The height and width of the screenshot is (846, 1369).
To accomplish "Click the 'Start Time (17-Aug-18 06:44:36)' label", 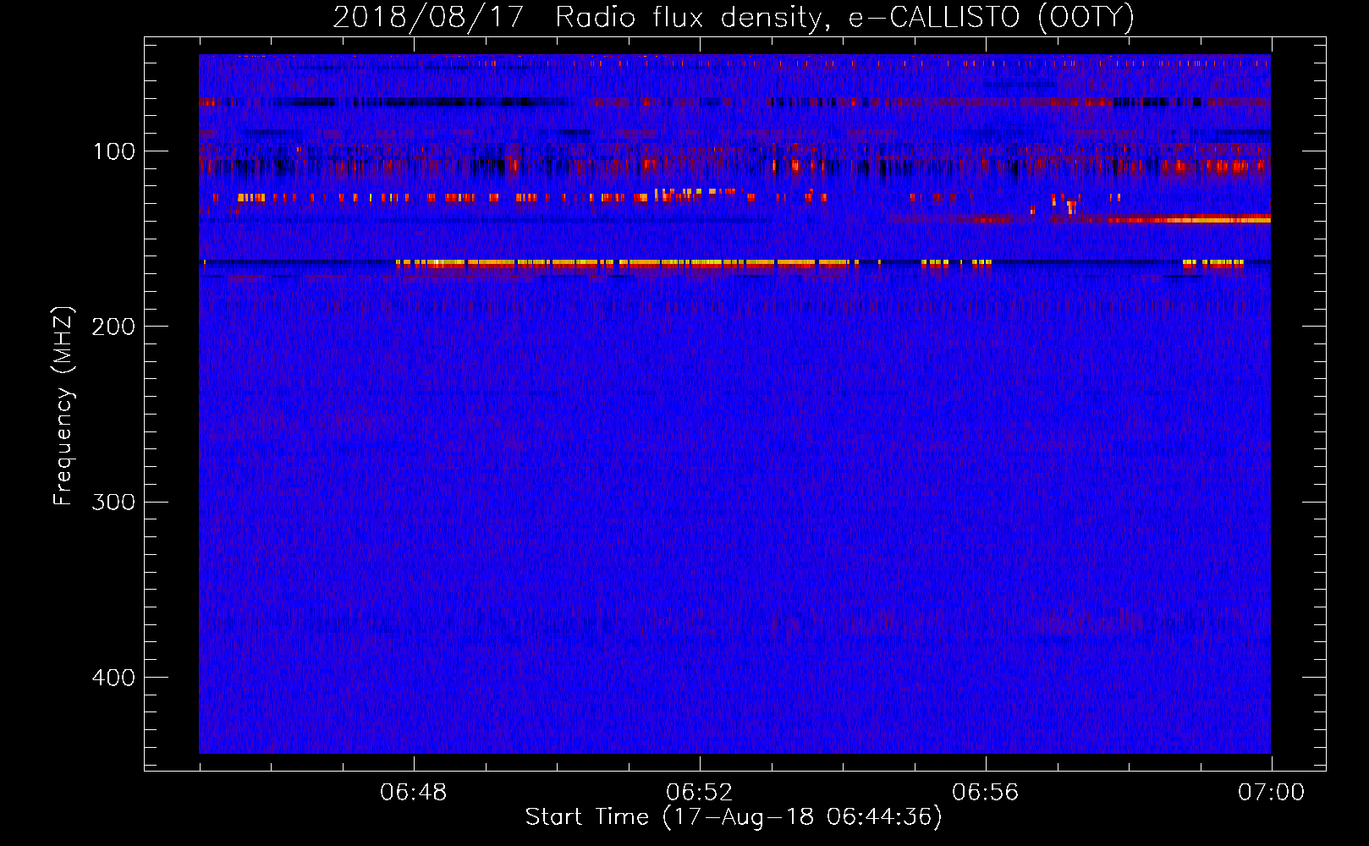I will (734, 817).
